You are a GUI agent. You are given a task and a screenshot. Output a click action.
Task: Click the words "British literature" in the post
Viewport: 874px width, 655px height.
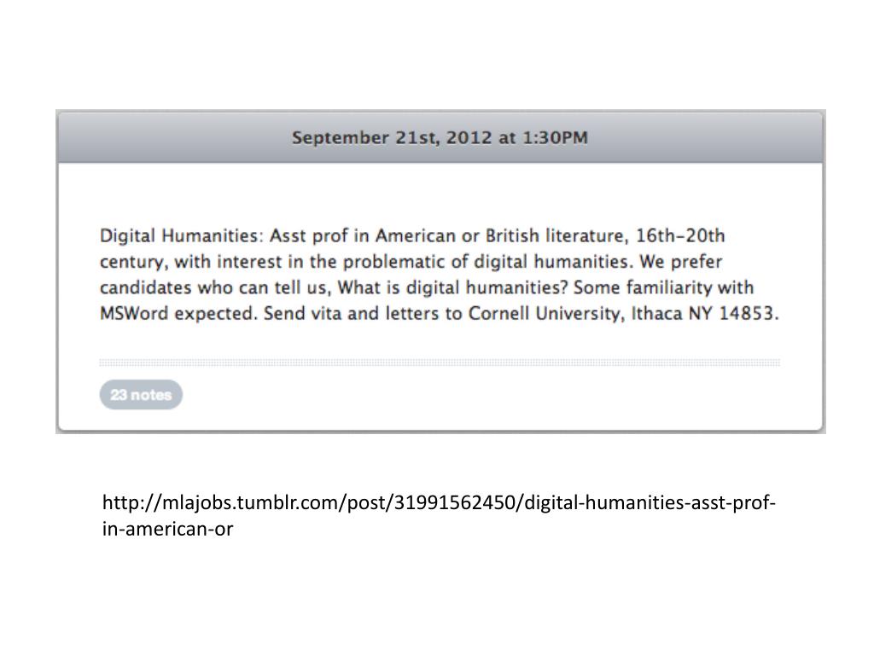[555, 236]
